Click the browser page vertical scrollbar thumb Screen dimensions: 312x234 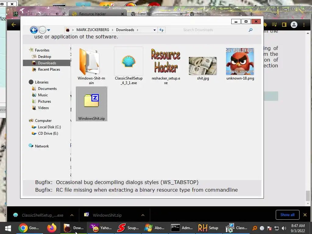[308, 196]
